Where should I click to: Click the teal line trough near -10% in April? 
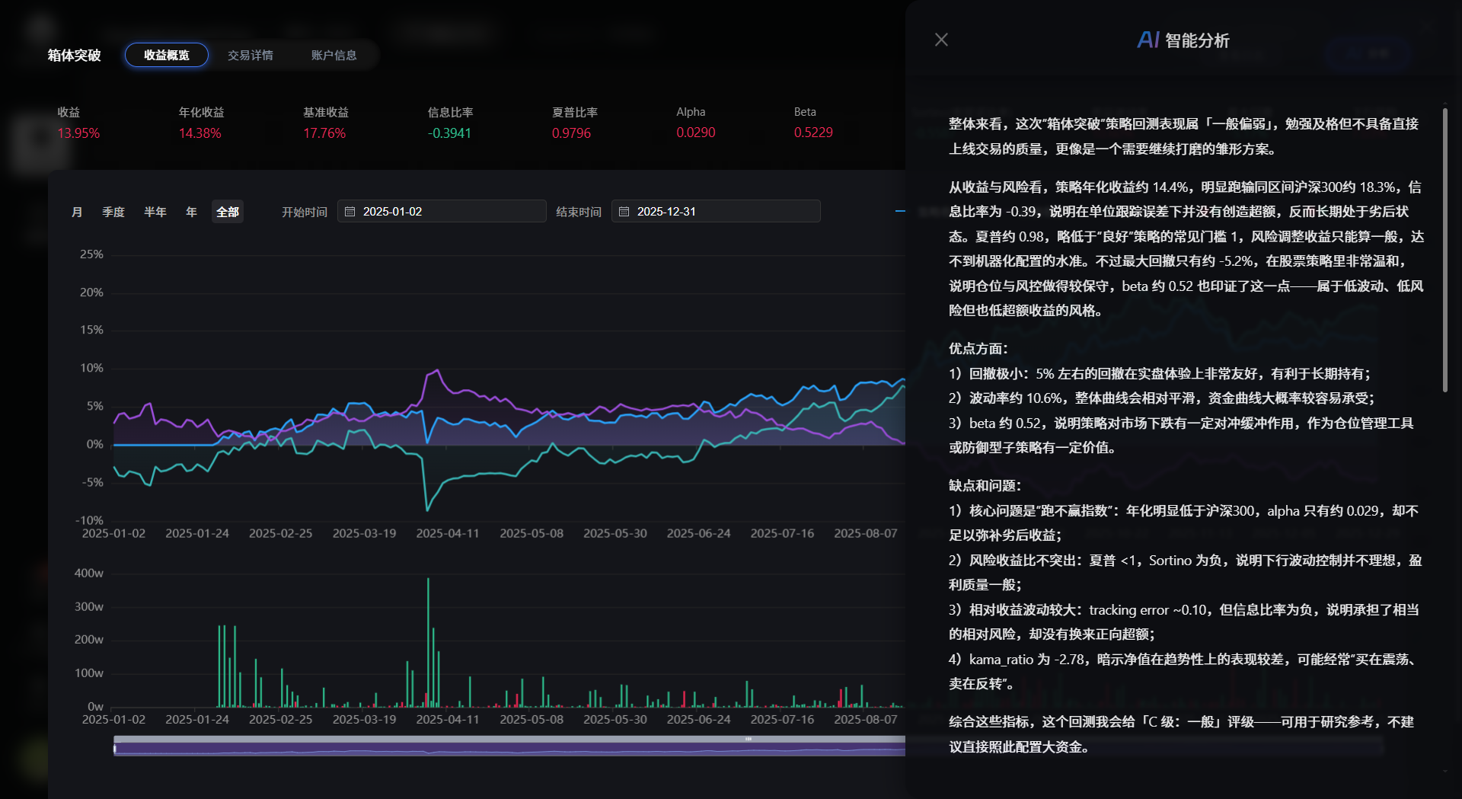tap(427, 510)
